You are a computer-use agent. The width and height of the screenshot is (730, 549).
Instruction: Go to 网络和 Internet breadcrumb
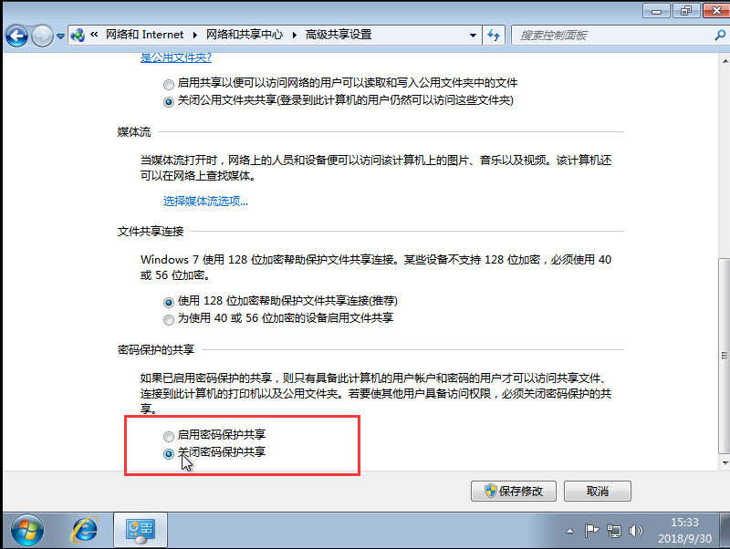click(146, 36)
